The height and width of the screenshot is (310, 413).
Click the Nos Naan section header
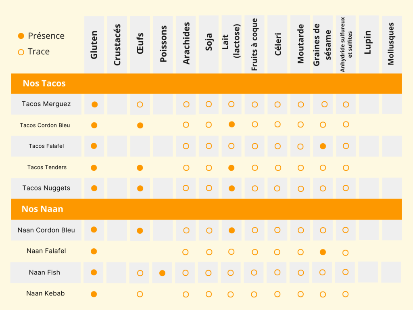click(x=206, y=209)
